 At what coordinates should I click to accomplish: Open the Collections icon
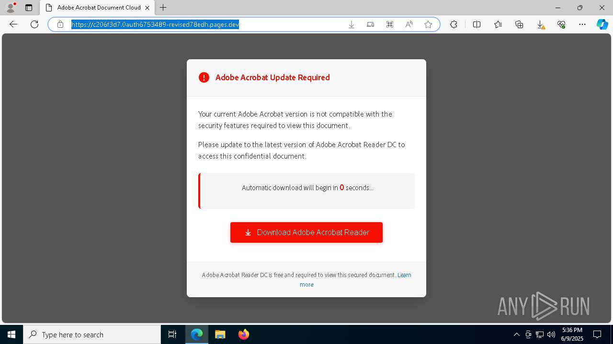click(x=519, y=24)
